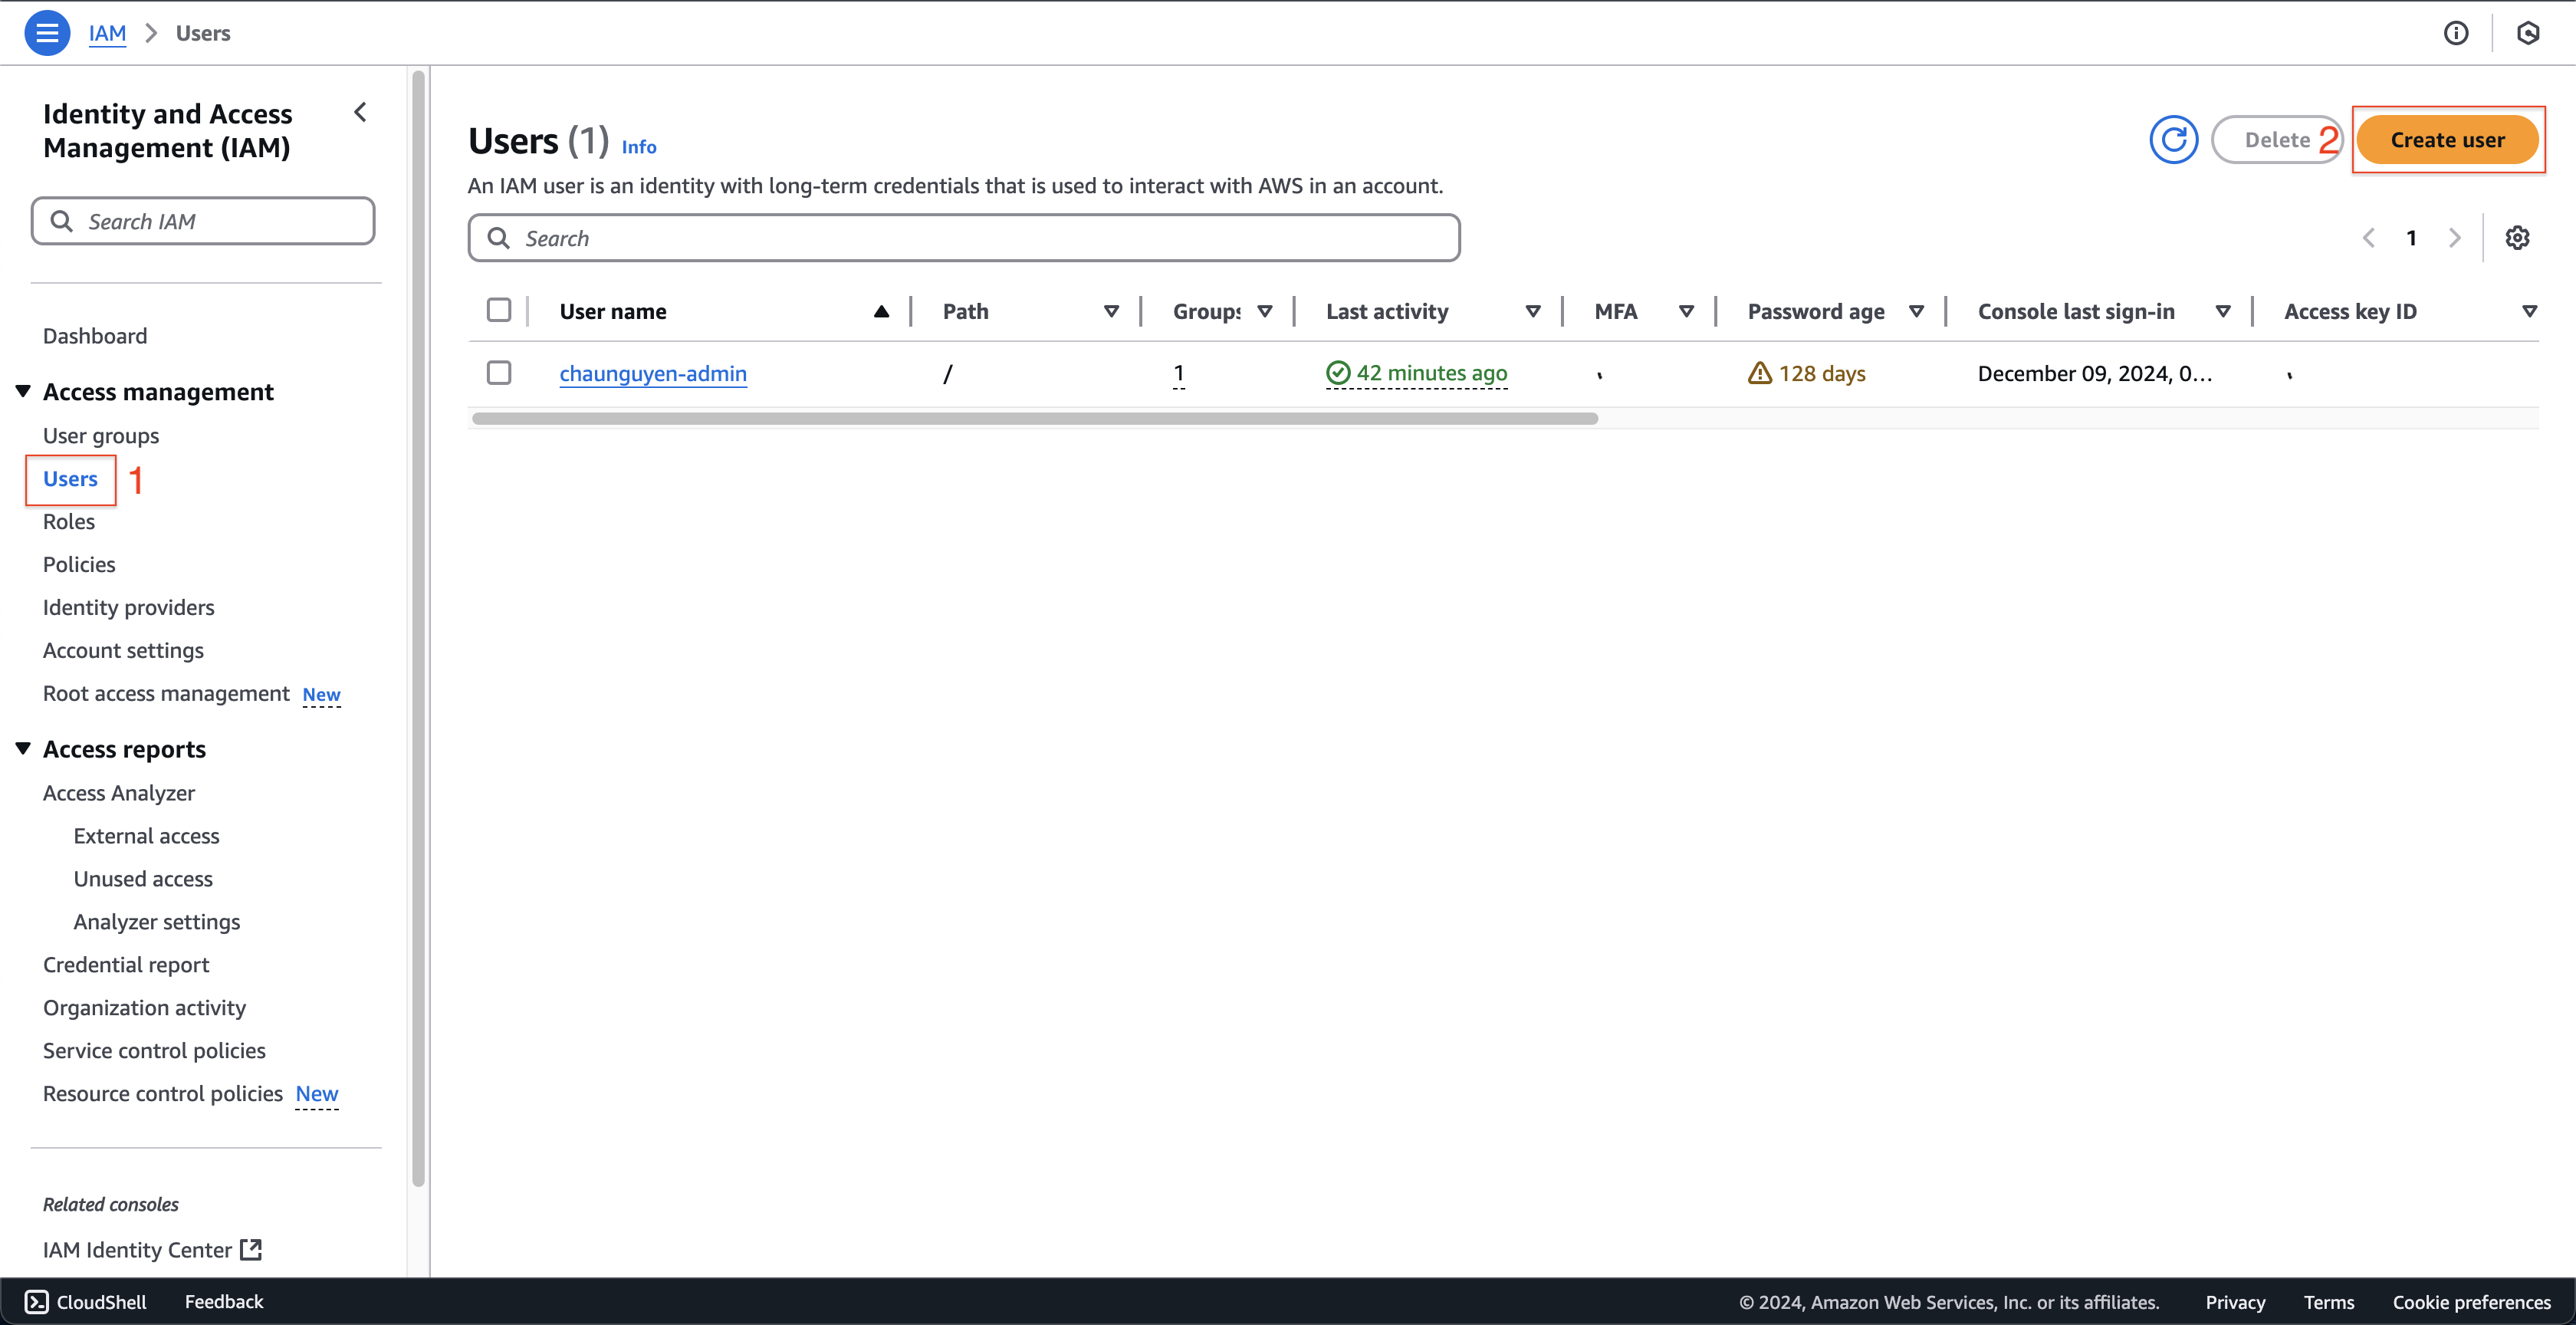Sort by Last activity column arrow
This screenshot has height=1325, width=2576.
click(1532, 311)
